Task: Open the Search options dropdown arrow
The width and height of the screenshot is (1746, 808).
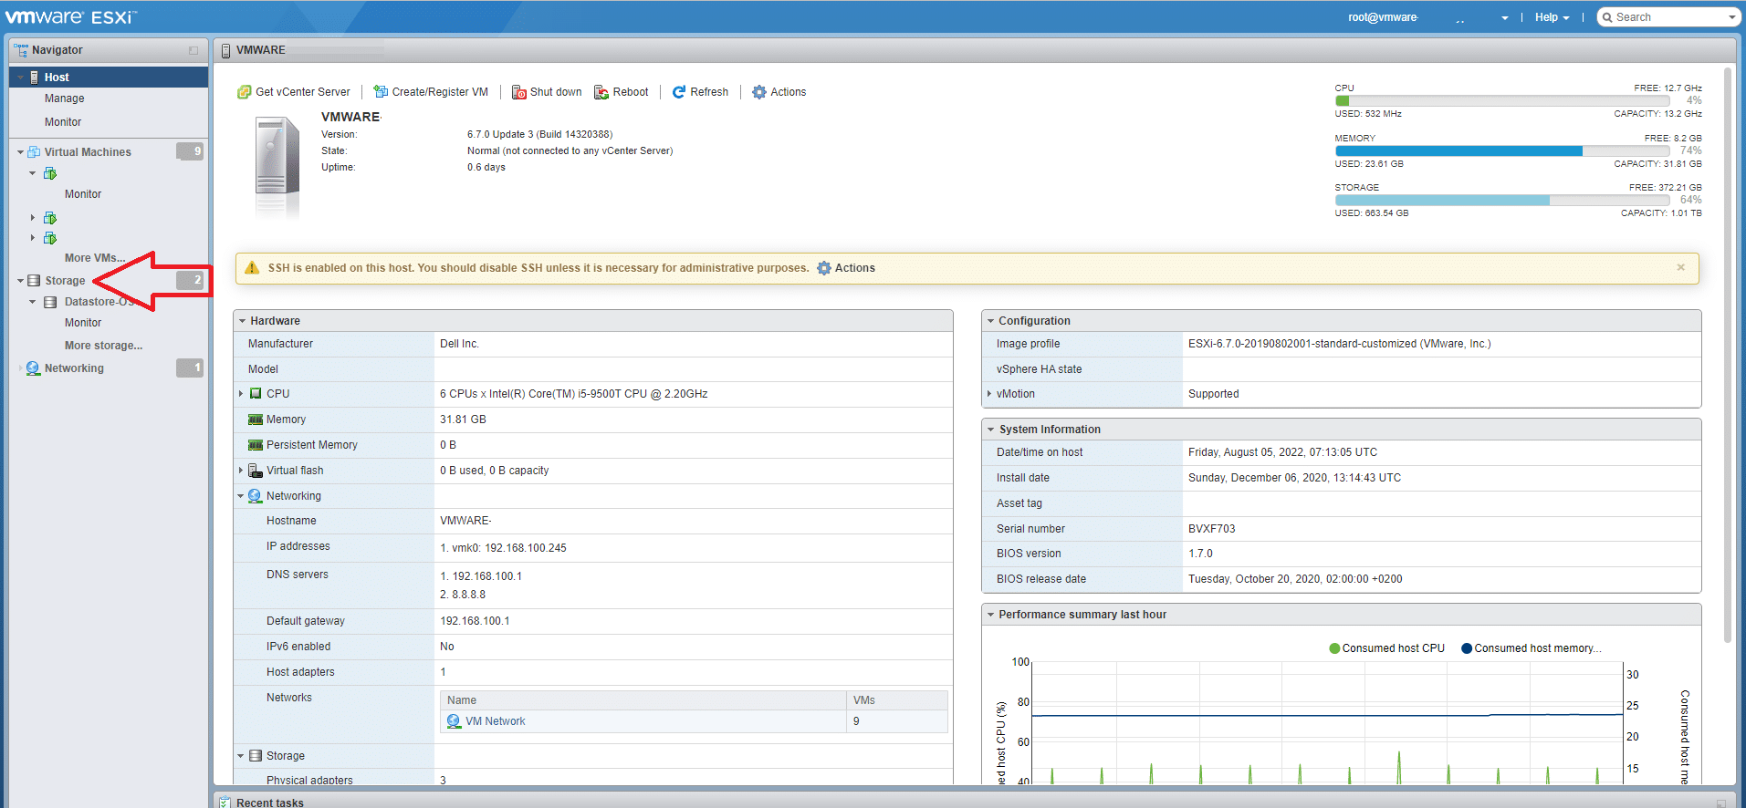Action: (1732, 17)
